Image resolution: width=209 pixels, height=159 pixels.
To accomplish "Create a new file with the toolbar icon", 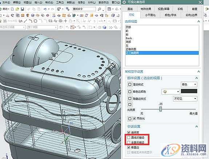I will click(12, 9).
